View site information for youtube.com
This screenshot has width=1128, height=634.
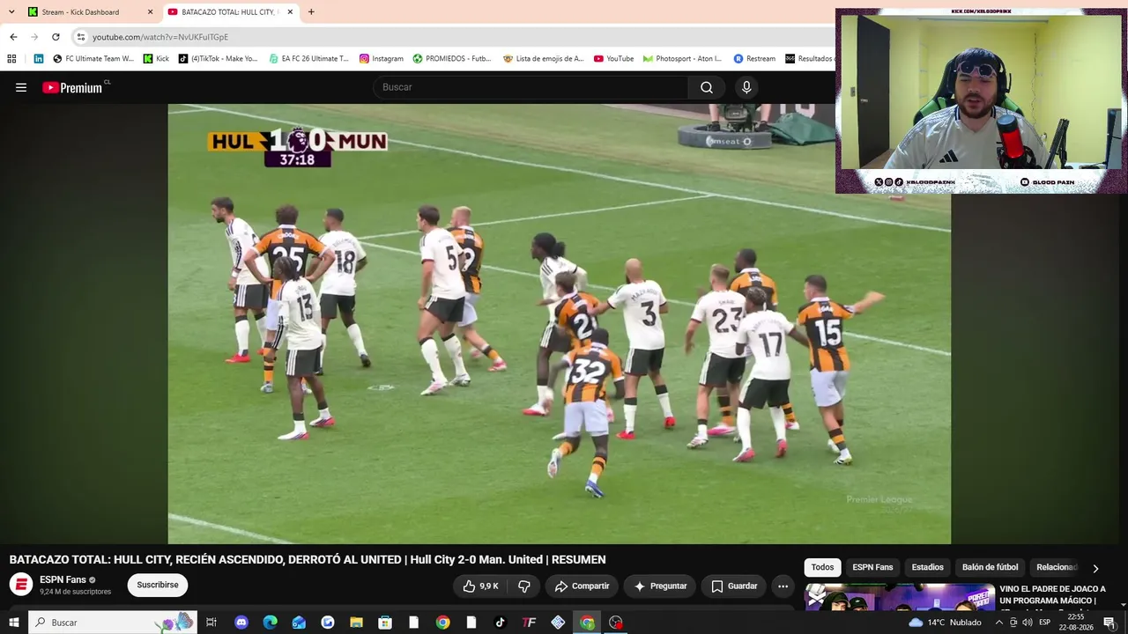[x=81, y=37]
